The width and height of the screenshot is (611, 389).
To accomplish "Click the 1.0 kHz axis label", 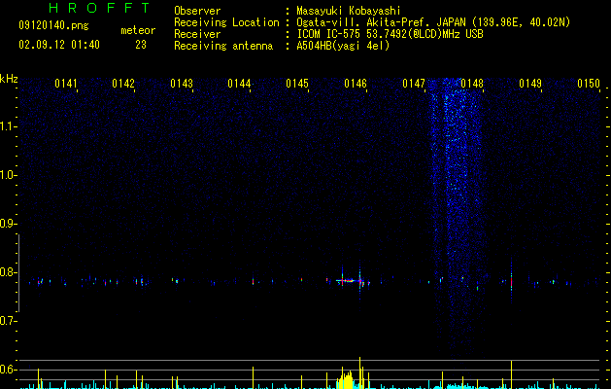I will pyautogui.click(x=8, y=175).
